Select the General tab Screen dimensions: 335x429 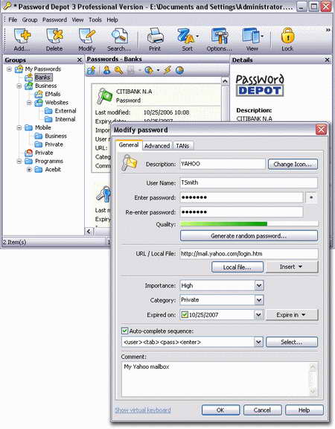pyautogui.click(x=129, y=145)
